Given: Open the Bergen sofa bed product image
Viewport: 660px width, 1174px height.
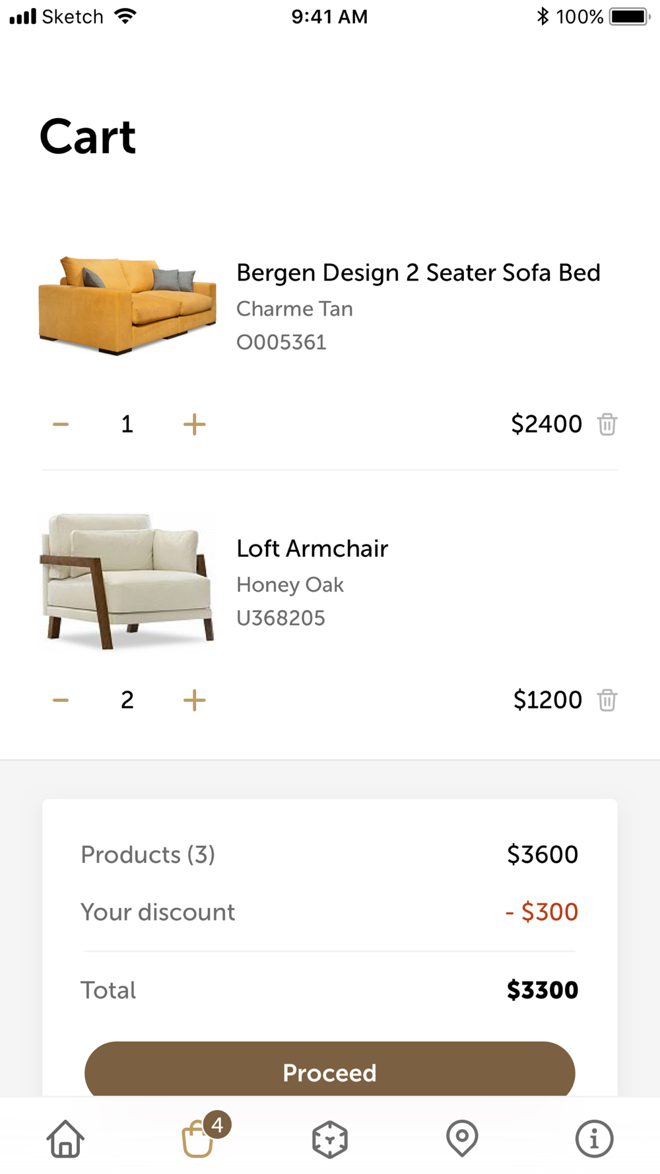Looking at the screenshot, I should click(127, 306).
